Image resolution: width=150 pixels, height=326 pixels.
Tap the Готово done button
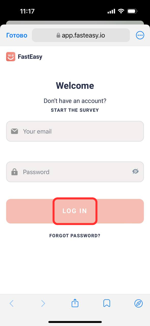coord(17,35)
